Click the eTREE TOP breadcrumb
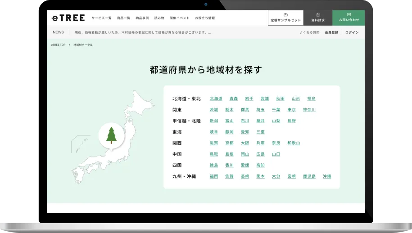The height and width of the screenshot is (233, 412). coord(58,45)
